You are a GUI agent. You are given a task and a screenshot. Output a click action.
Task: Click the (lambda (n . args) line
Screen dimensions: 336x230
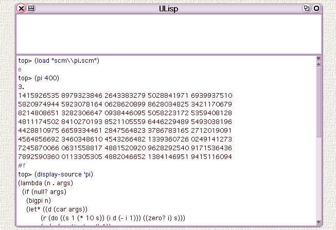[x=46, y=183]
